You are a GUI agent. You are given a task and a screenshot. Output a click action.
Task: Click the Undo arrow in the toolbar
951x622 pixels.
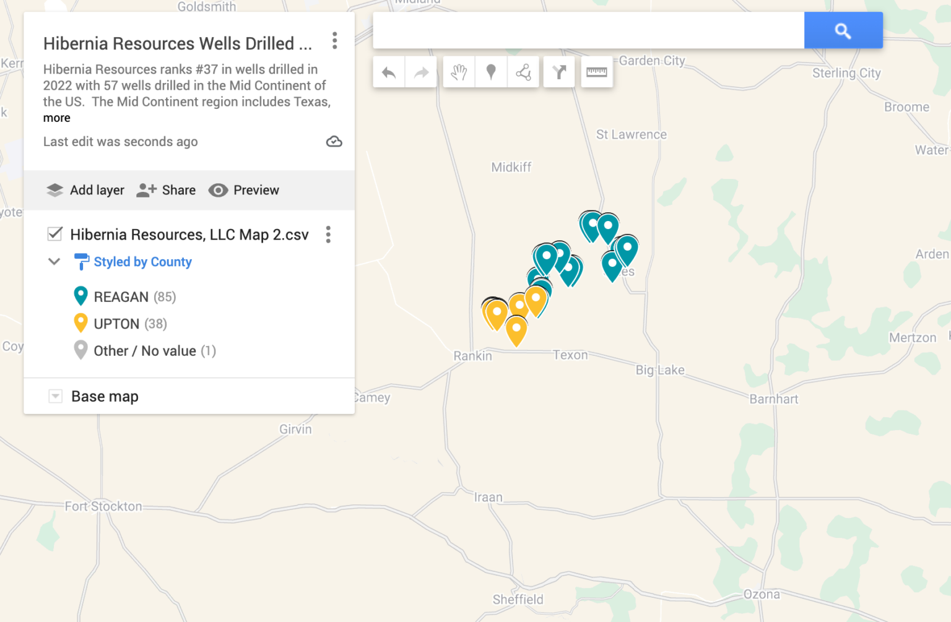tap(389, 72)
